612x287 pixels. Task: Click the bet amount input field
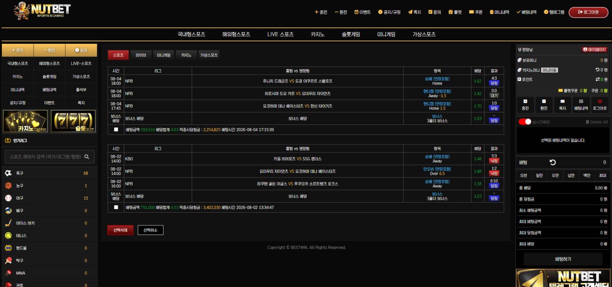coord(583,163)
